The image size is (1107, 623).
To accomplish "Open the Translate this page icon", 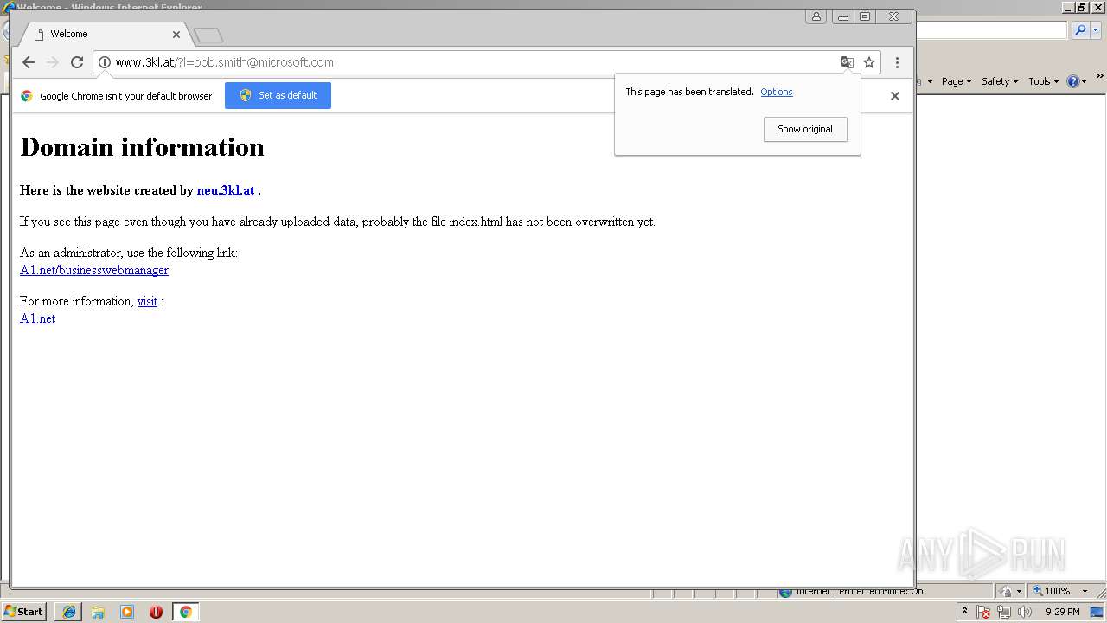I will 848,62.
